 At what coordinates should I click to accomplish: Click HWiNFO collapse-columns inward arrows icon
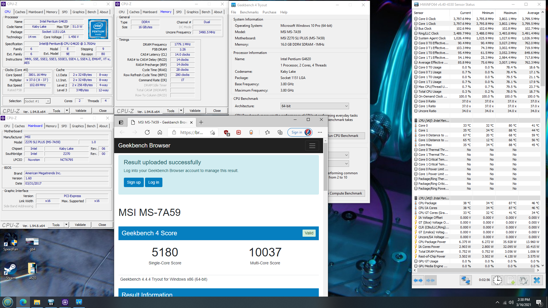coord(430,280)
